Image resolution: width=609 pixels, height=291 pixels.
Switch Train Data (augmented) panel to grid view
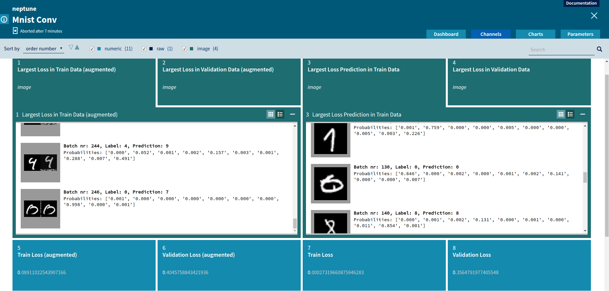271,114
